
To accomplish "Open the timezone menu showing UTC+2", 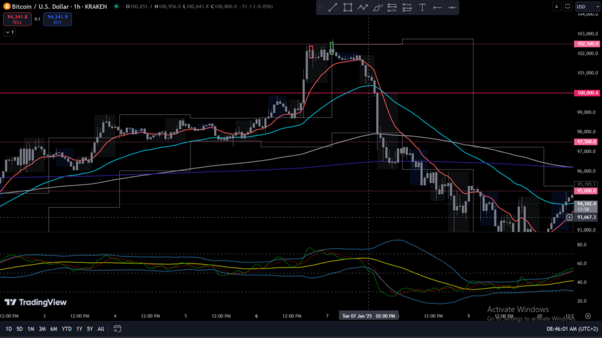I will coord(572,329).
